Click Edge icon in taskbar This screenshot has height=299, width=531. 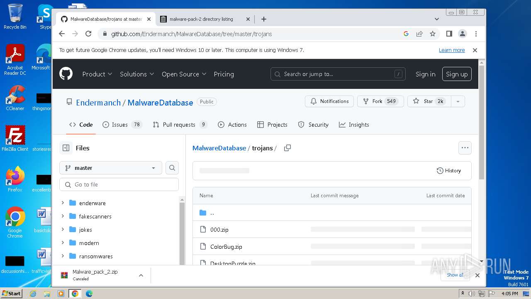[89, 294]
